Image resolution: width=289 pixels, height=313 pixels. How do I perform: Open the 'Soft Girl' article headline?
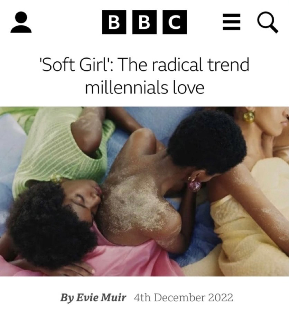click(x=144, y=76)
